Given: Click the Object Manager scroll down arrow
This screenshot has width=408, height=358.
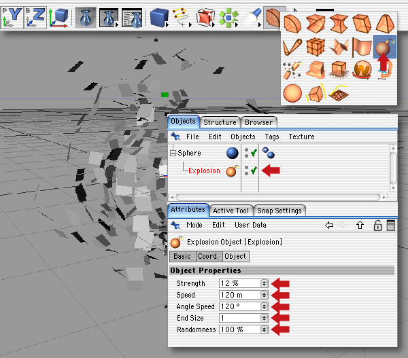Looking at the screenshot, I should 393,188.
